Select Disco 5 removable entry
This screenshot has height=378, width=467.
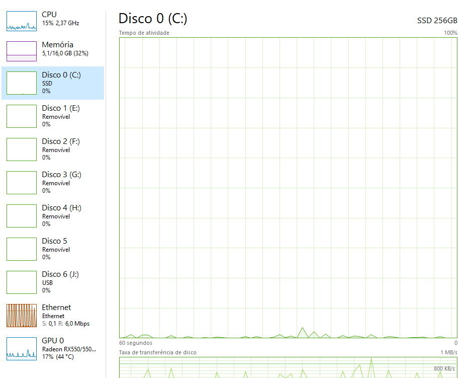coord(53,249)
